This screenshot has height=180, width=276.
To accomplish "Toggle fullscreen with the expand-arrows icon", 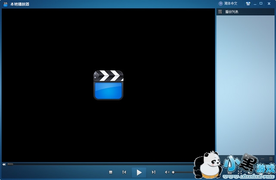I will click(x=240, y=172).
